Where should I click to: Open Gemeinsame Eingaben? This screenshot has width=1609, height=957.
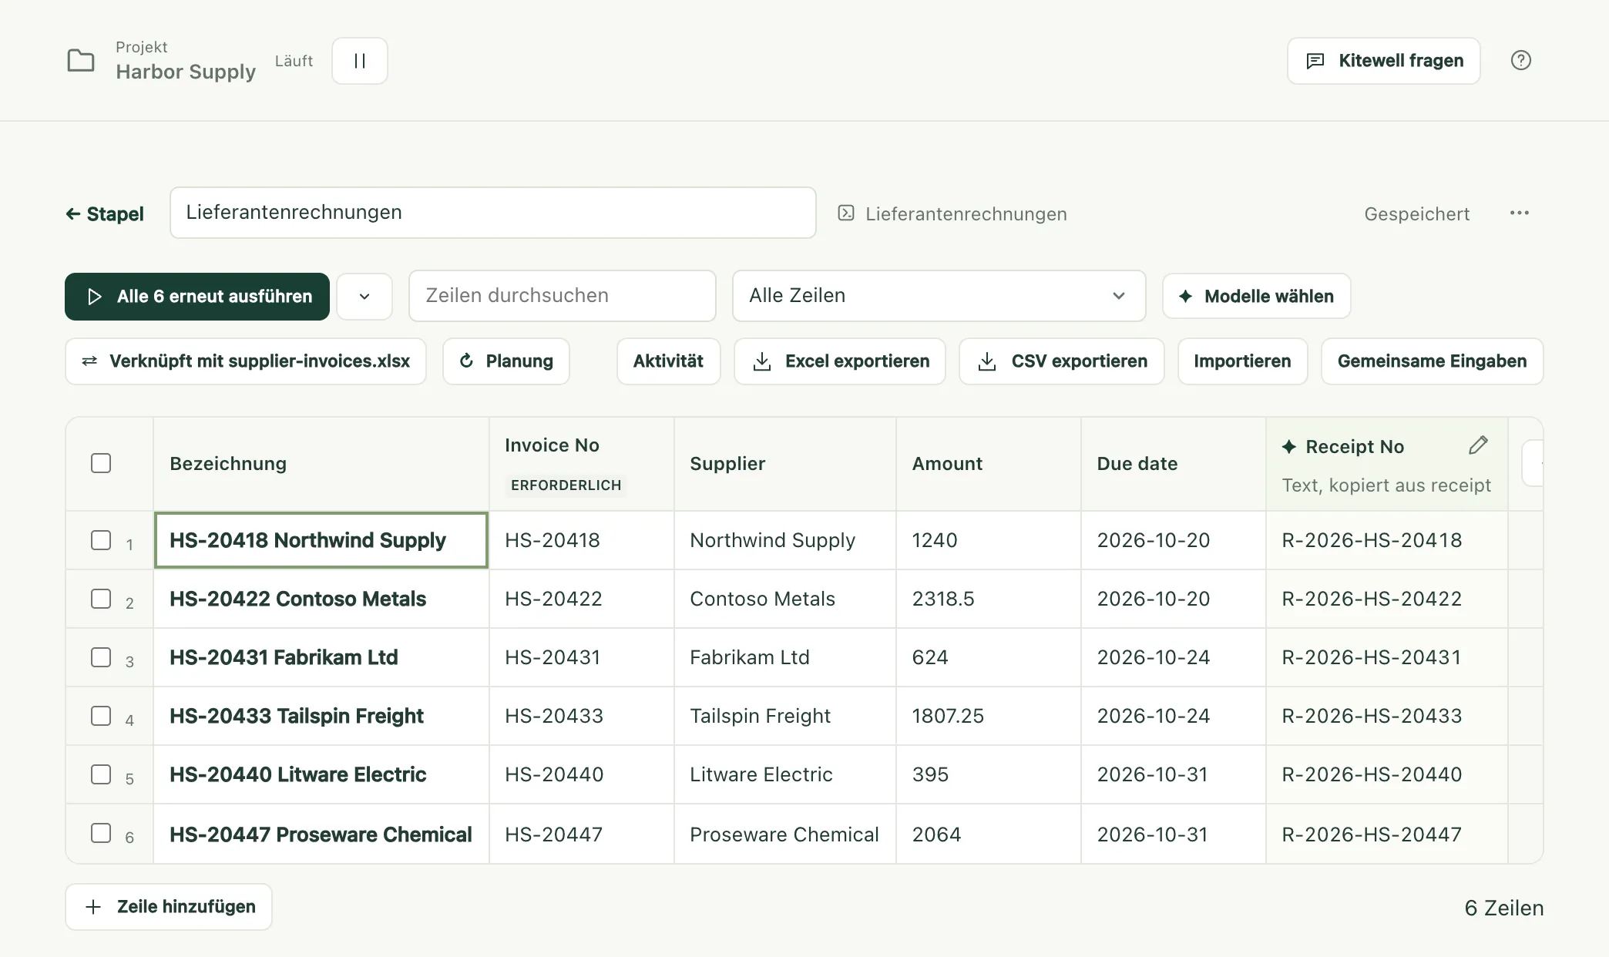[x=1432, y=361]
